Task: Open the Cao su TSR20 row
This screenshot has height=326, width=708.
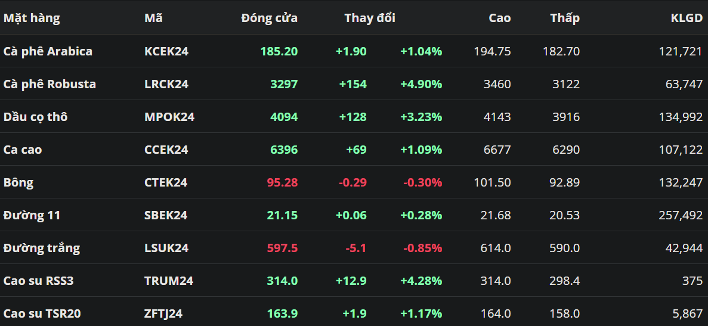Action: point(42,313)
